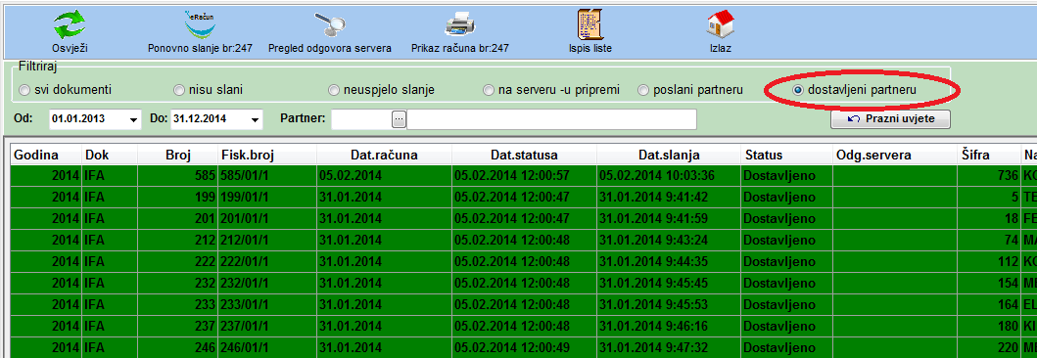Select the svi dokumenti radio button
The image size is (1037, 358).
[24, 90]
